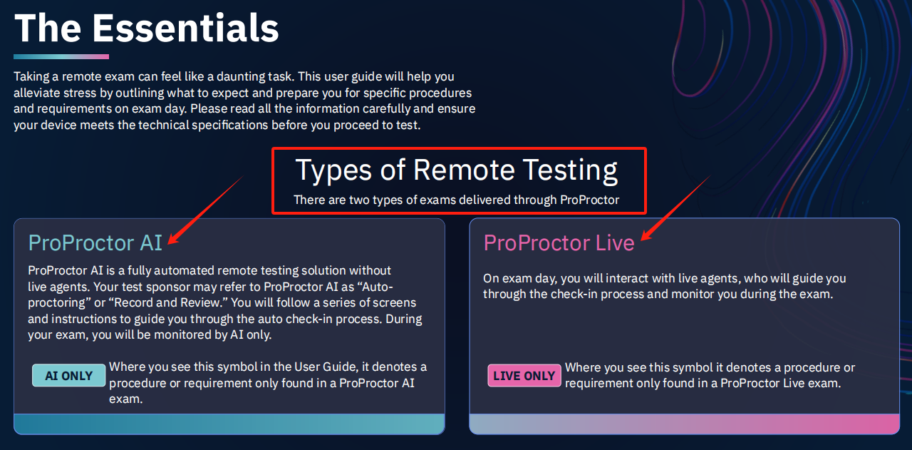Select the ProProctor AI card heading
912x450 pixels.
[95, 243]
